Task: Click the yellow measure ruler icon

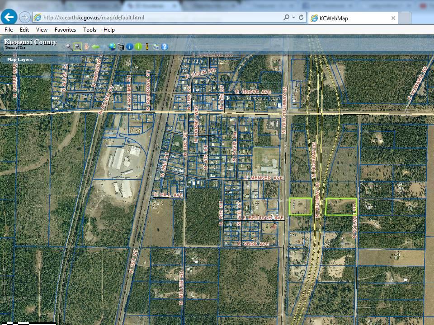Action: tap(147, 46)
